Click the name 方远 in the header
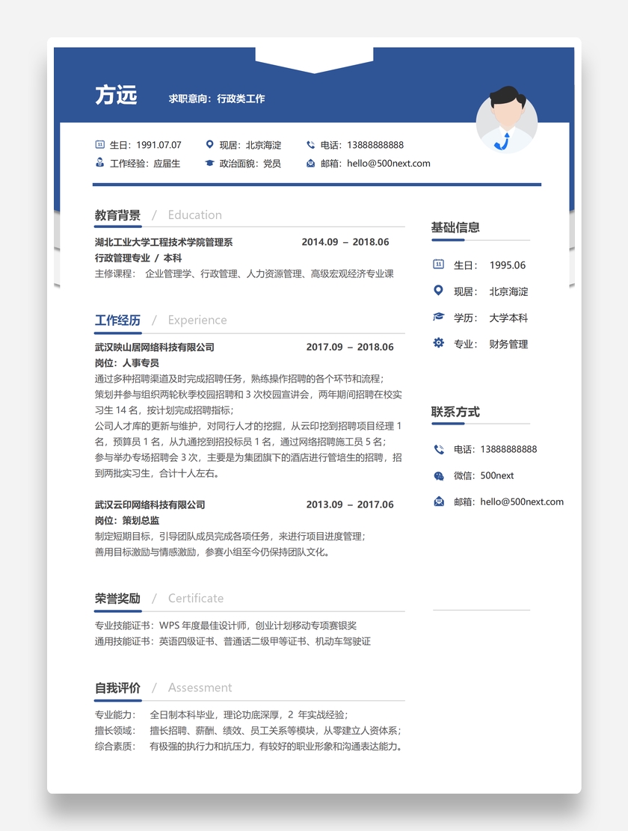Viewport: 628px width, 831px height. (116, 96)
